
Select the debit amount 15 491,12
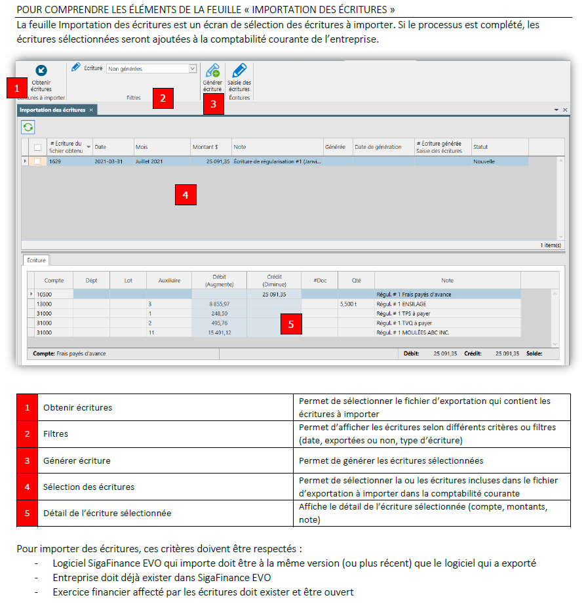(220, 333)
